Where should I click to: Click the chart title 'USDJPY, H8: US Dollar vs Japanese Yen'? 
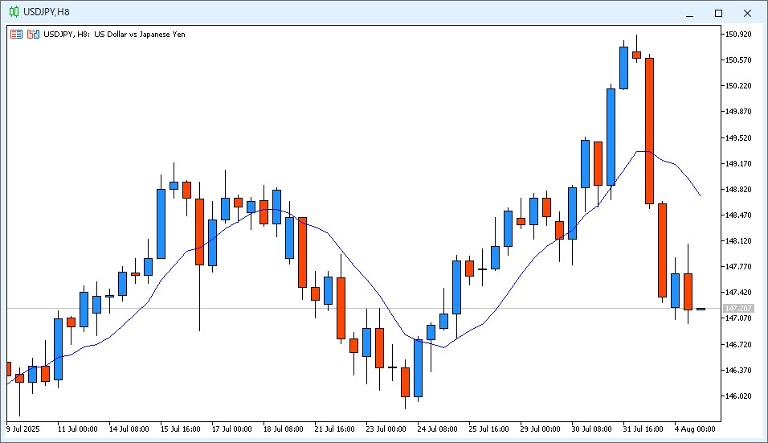(114, 35)
